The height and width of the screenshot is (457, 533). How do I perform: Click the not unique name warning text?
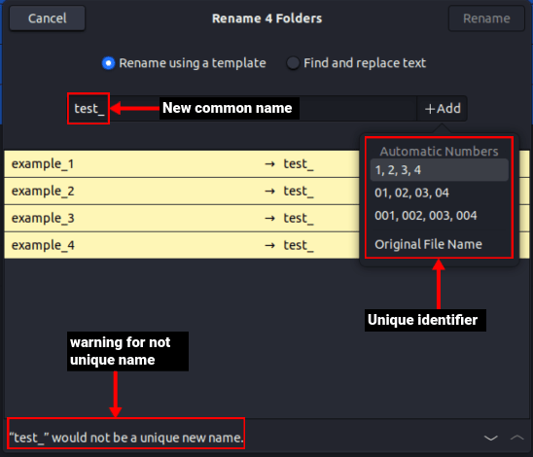pyautogui.click(x=126, y=438)
